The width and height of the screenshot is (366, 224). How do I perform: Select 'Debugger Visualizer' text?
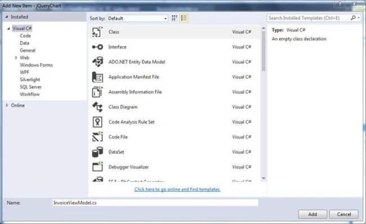(128, 167)
